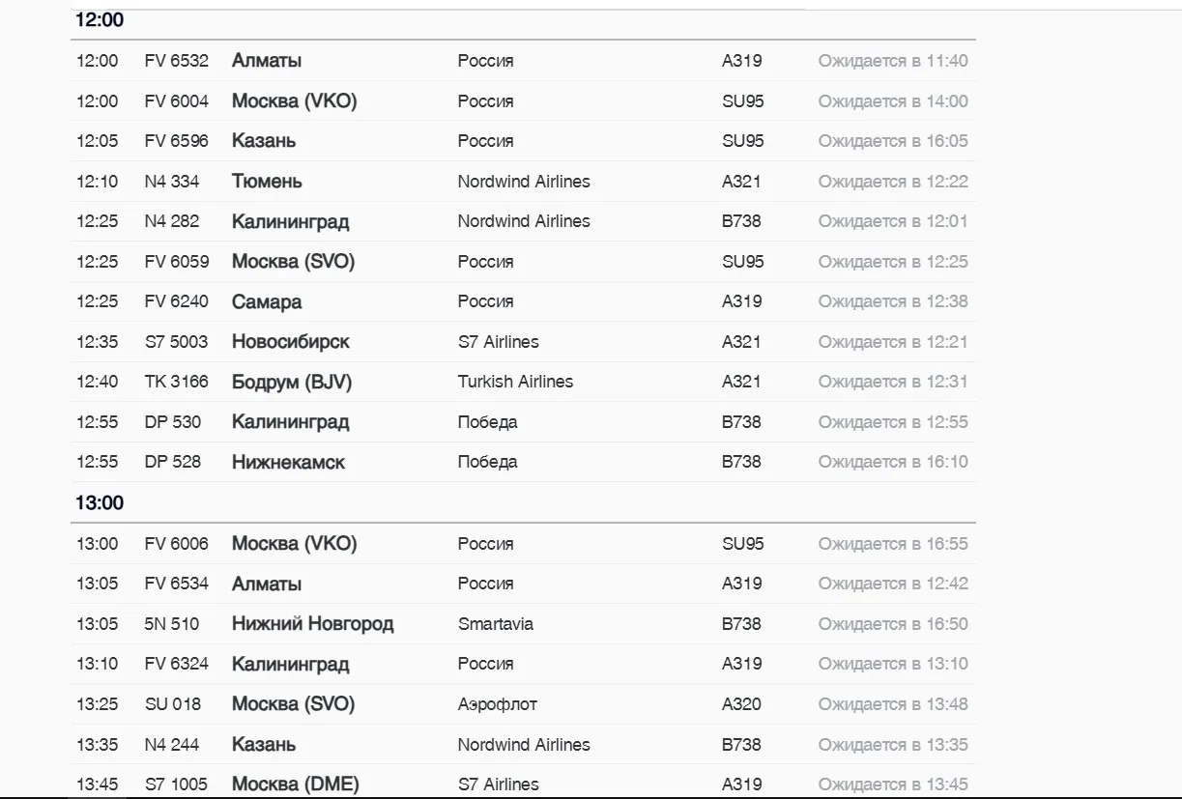Select Калининград flight N4 282
The width and height of the screenshot is (1182, 799).
click(x=523, y=221)
